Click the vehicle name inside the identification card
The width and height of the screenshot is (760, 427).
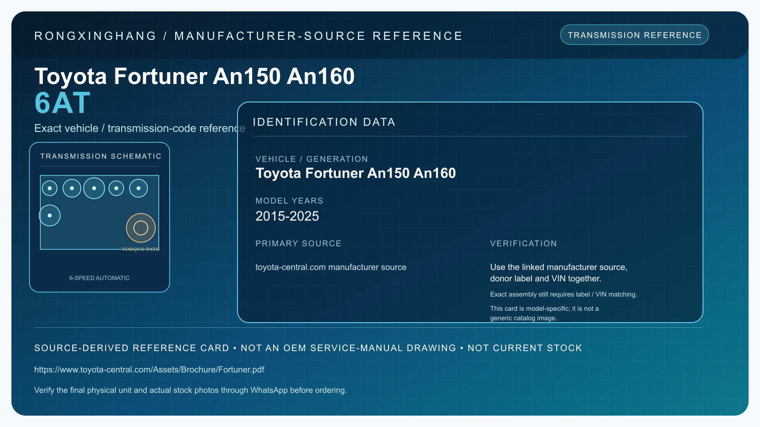(355, 173)
